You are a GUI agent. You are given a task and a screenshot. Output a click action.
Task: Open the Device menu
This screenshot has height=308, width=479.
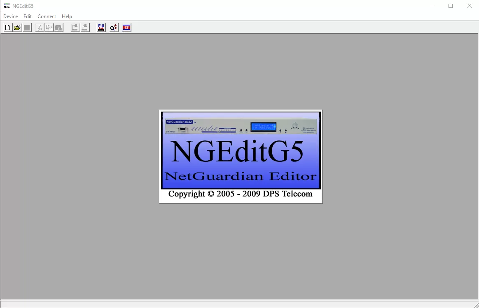pyautogui.click(x=11, y=16)
